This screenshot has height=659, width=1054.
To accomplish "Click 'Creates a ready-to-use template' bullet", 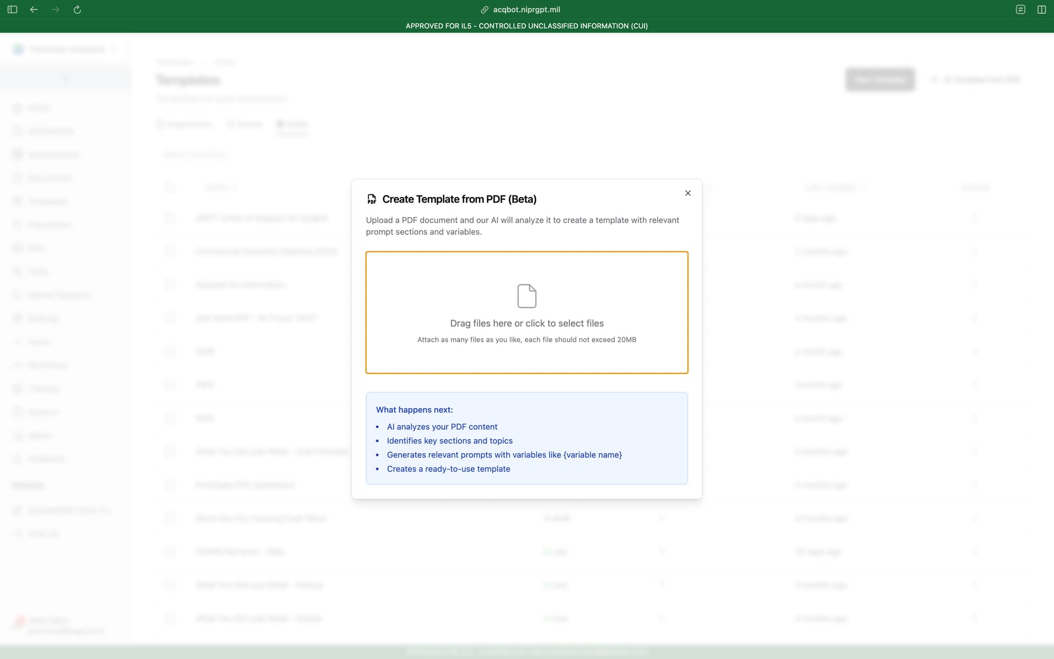I will 448,469.
